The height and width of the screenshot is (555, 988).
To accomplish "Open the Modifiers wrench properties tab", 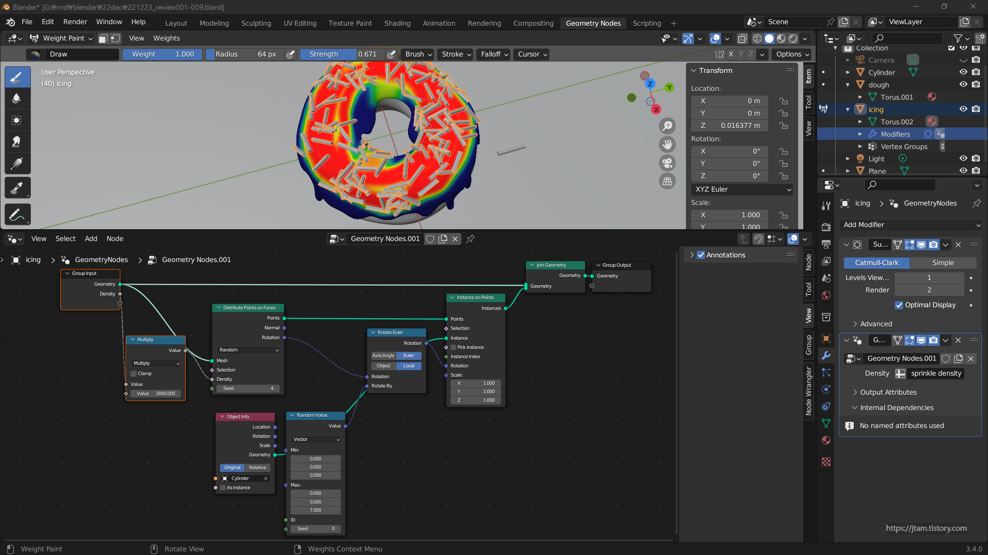I will click(x=826, y=355).
